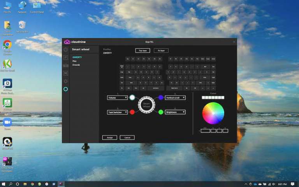Viewport: 299px width, 187px height.
Task: Expand the Task Switcher dropdown
Action: tap(118, 112)
